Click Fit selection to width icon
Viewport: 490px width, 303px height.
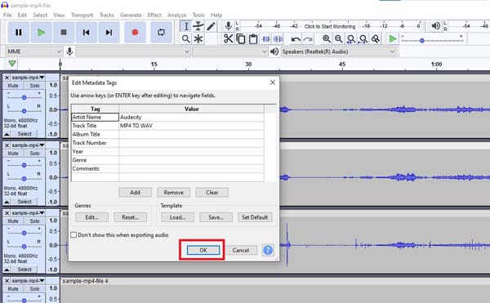pyautogui.click(x=351, y=38)
